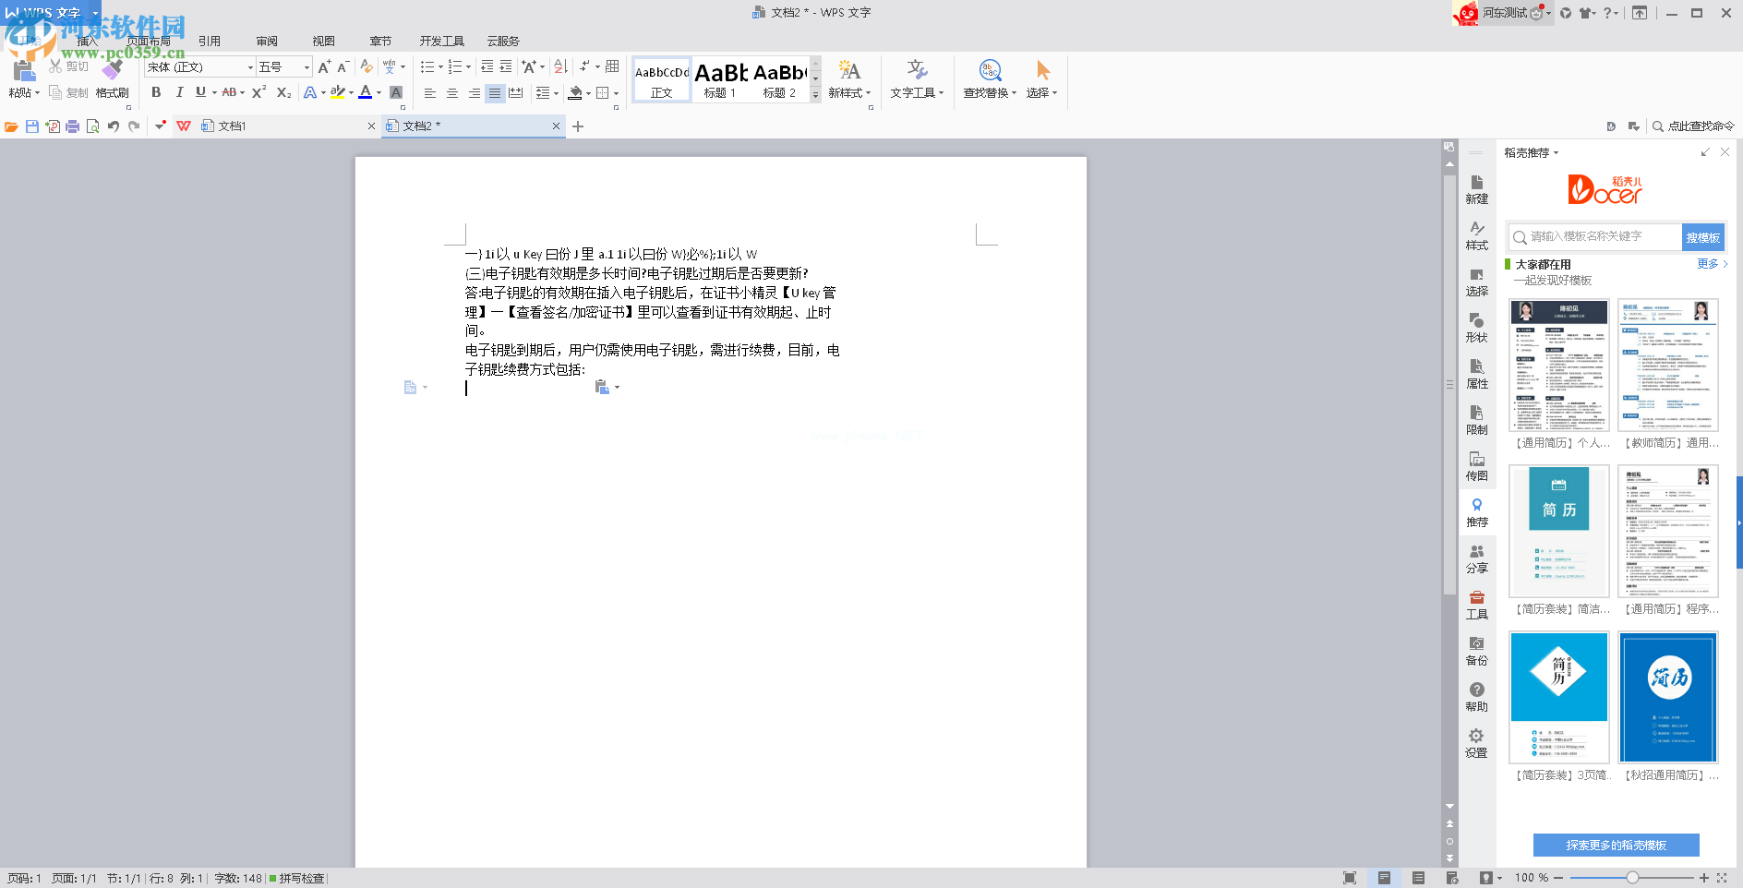Expand bullet list dropdown arrow
Screen dimensions: 1743x888
(440, 67)
